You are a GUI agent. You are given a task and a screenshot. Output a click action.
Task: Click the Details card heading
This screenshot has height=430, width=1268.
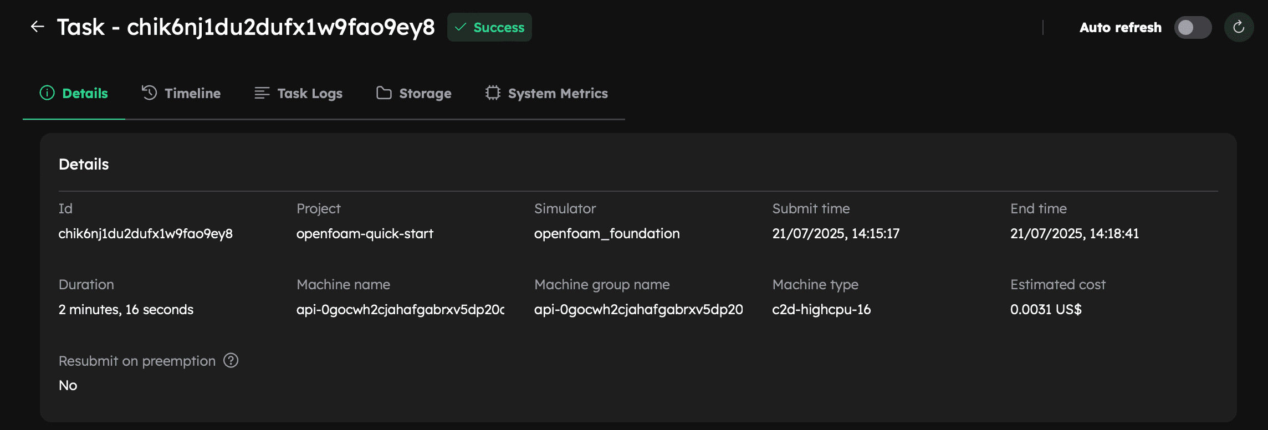84,164
